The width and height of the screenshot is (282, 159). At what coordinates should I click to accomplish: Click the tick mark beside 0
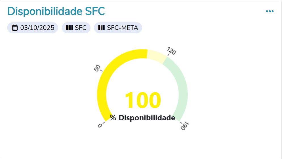click(x=104, y=123)
